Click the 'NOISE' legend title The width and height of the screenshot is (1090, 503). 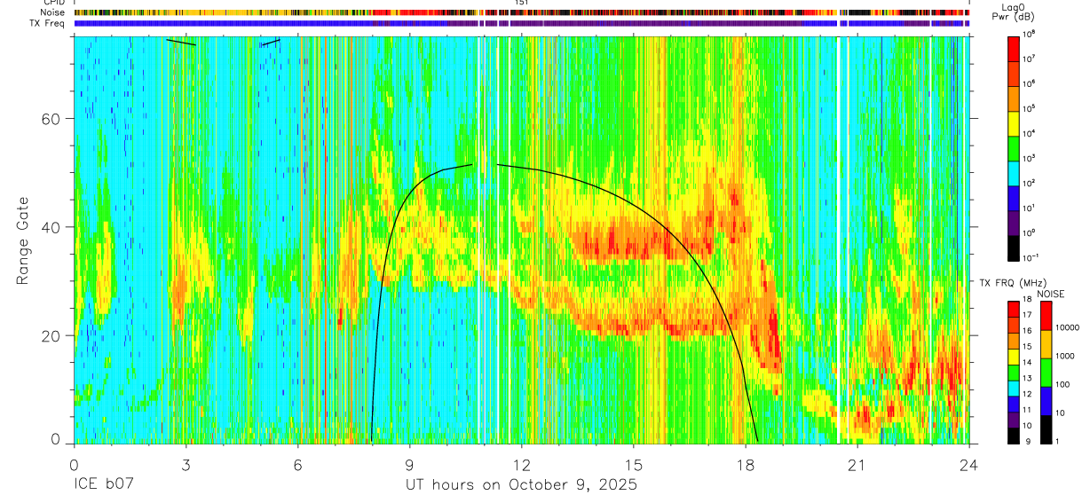(1049, 294)
